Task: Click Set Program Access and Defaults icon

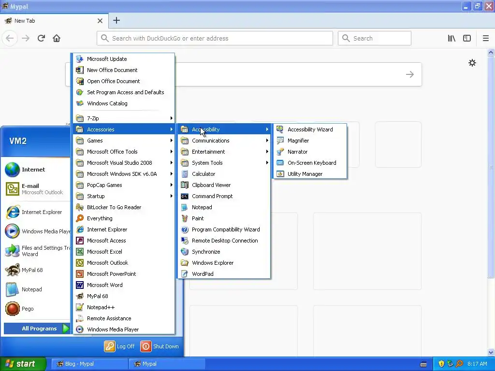Action: pos(80,92)
